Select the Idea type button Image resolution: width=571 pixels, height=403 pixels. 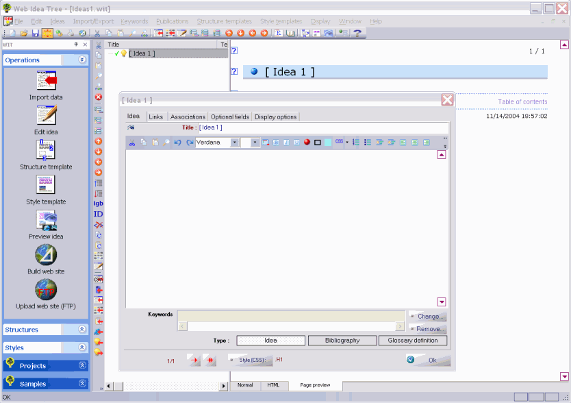pos(270,341)
